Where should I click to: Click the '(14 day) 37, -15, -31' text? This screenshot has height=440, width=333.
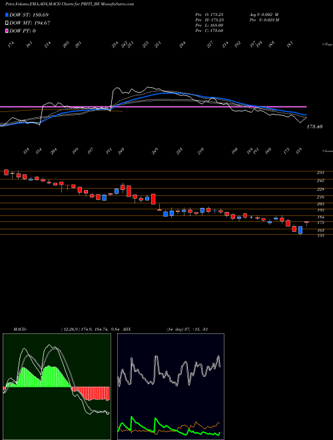click(186, 329)
